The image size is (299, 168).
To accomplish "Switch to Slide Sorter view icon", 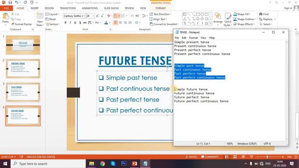I will 235,157.
